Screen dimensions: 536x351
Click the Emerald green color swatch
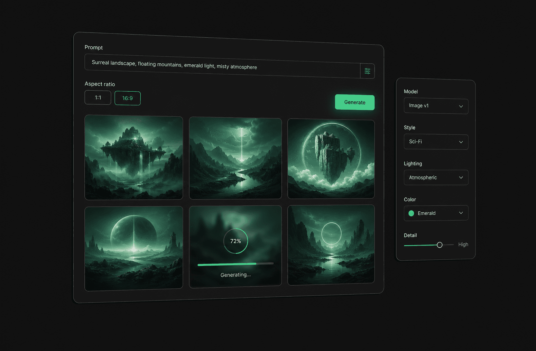[411, 213]
